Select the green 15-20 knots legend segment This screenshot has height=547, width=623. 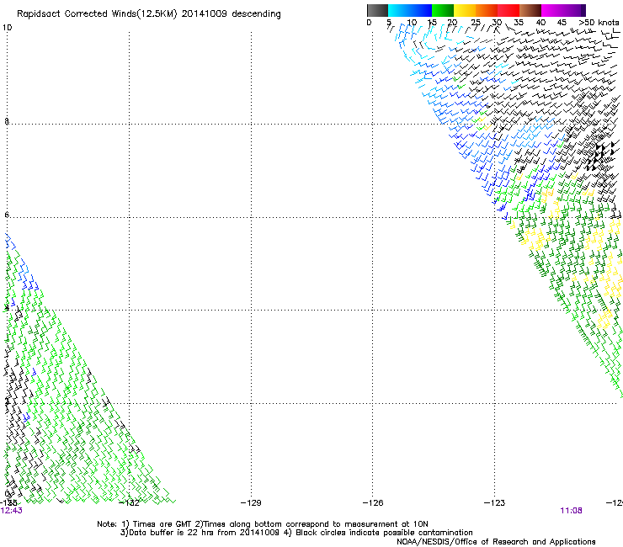[443, 10]
